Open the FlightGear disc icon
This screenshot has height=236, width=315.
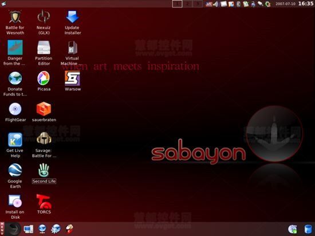[15, 109]
